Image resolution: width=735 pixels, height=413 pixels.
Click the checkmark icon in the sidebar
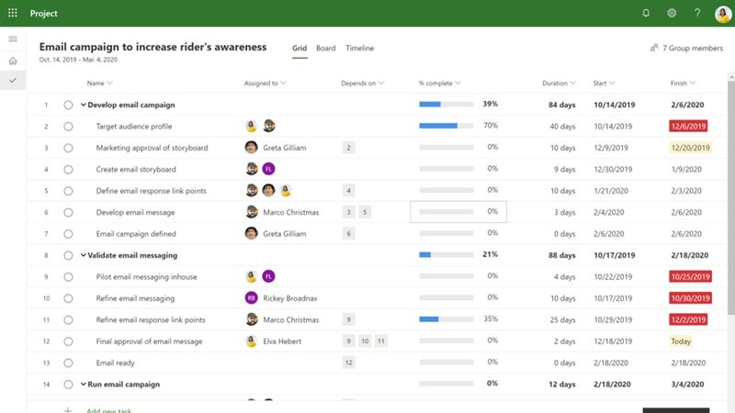pos(13,81)
